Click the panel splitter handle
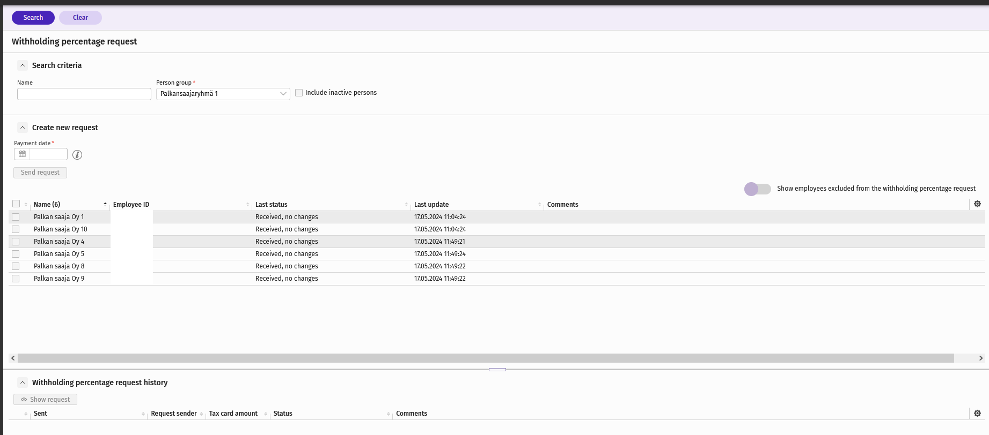Viewport: 989px width, 435px height. tap(497, 370)
